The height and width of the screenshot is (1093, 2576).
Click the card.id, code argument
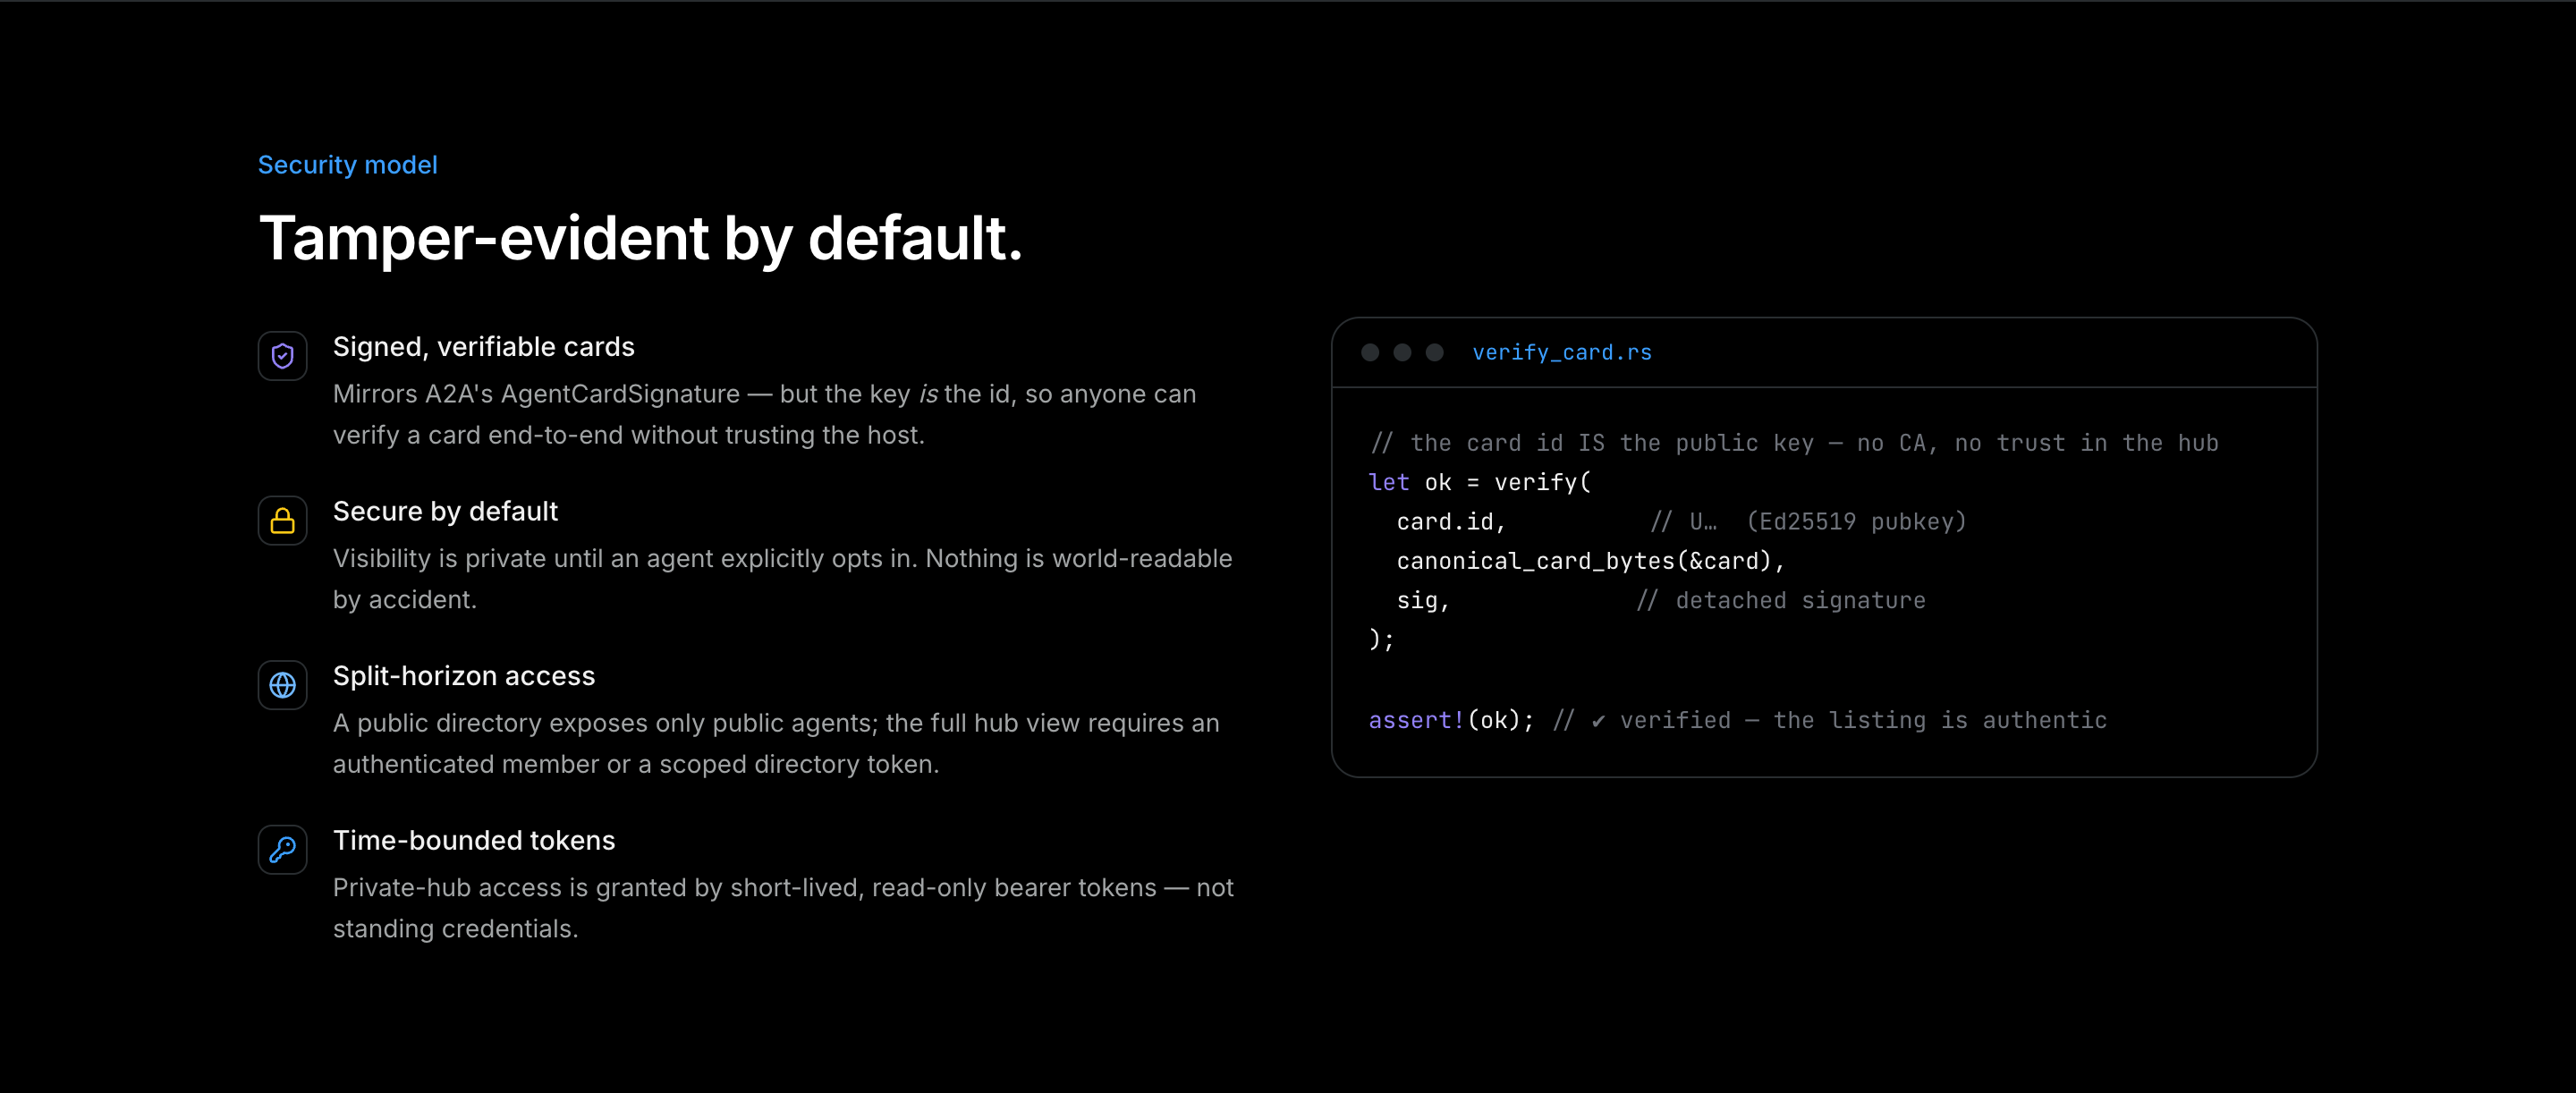[1451, 522]
